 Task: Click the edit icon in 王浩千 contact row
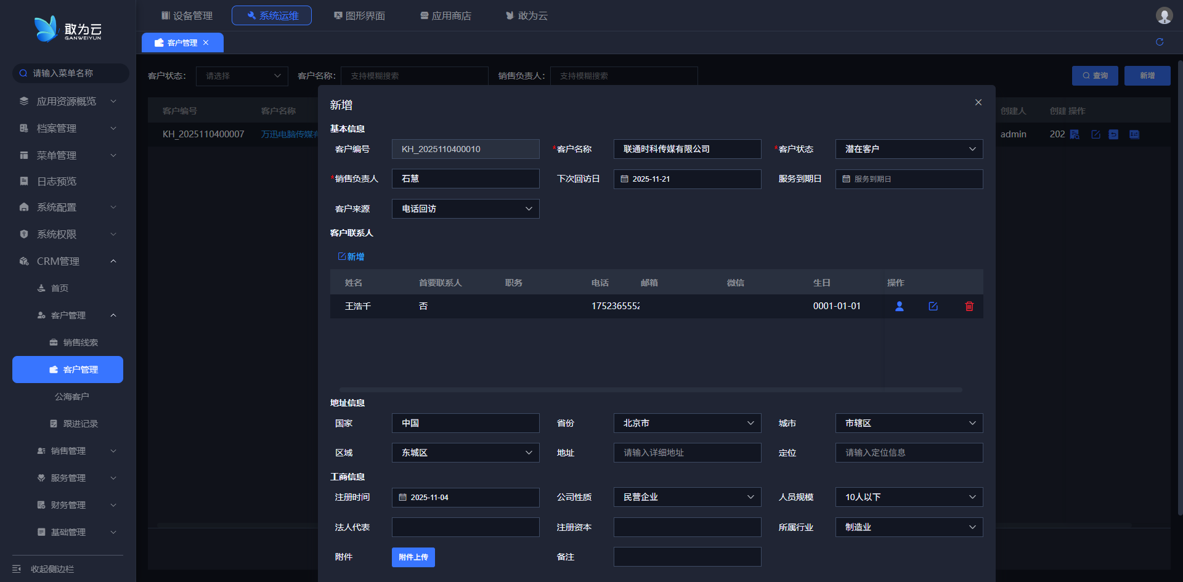(x=933, y=306)
